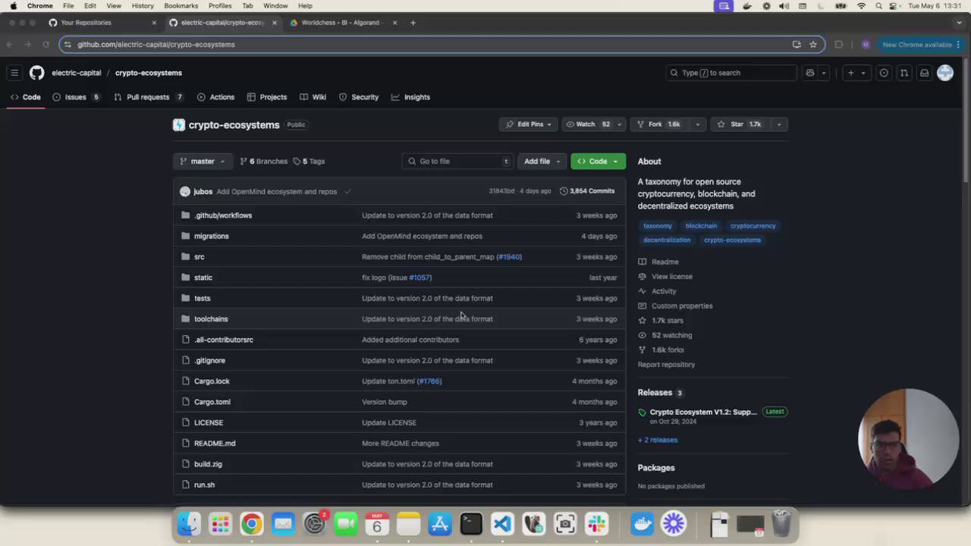The width and height of the screenshot is (971, 546).
Task: Star the repository
Action: tap(740, 124)
